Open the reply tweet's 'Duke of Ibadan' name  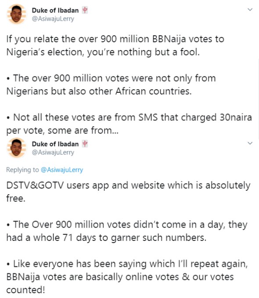(x=55, y=144)
